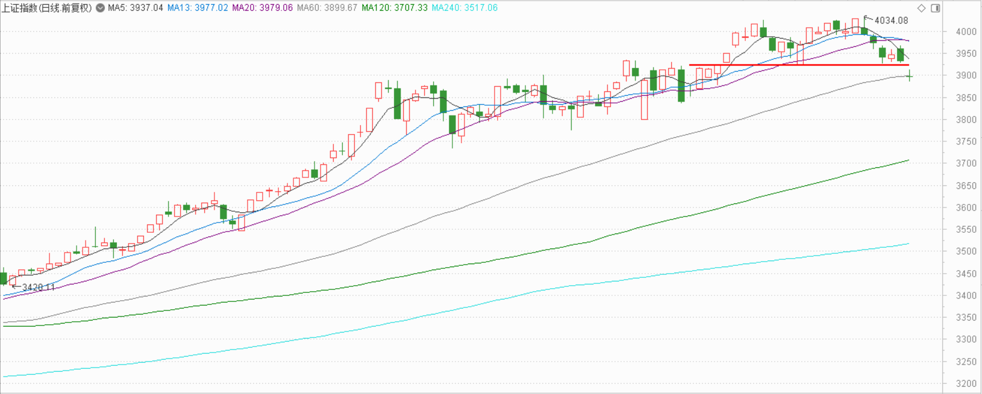Toggle the side panel layout icon
This screenshot has height=394, width=982.
(936, 8)
